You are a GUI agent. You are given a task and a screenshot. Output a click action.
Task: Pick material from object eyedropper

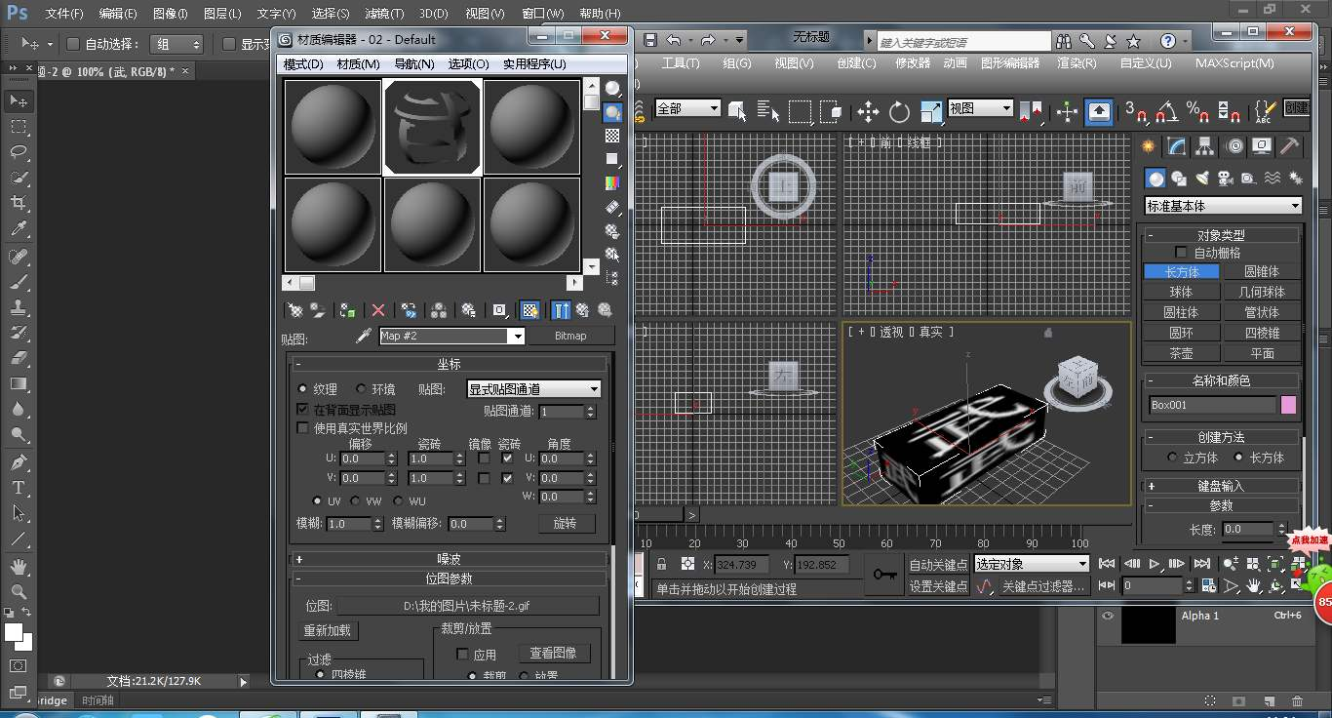[x=364, y=336]
